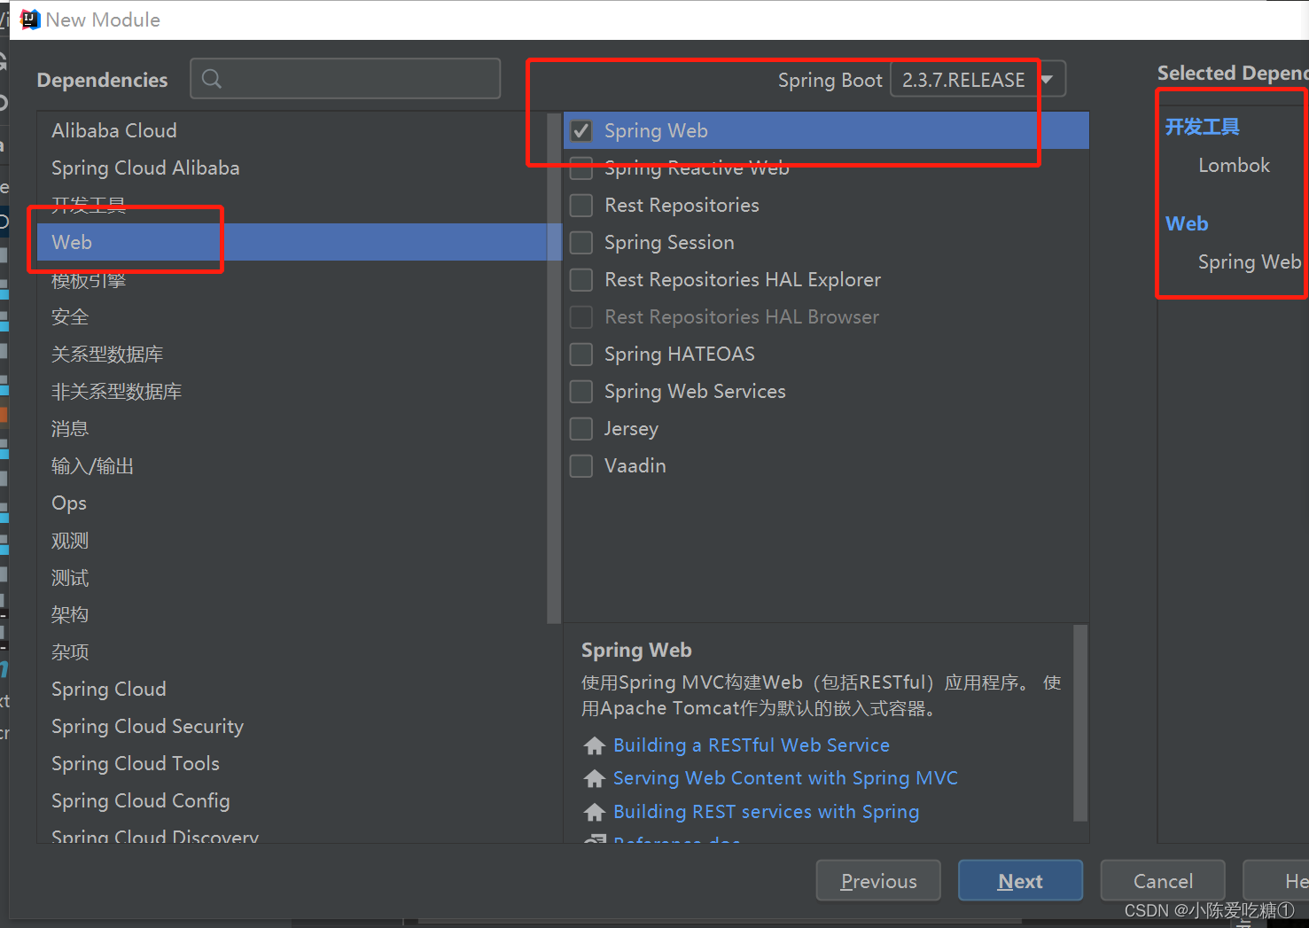Click the IntelliJ icon in the New Module title bar

[30, 19]
